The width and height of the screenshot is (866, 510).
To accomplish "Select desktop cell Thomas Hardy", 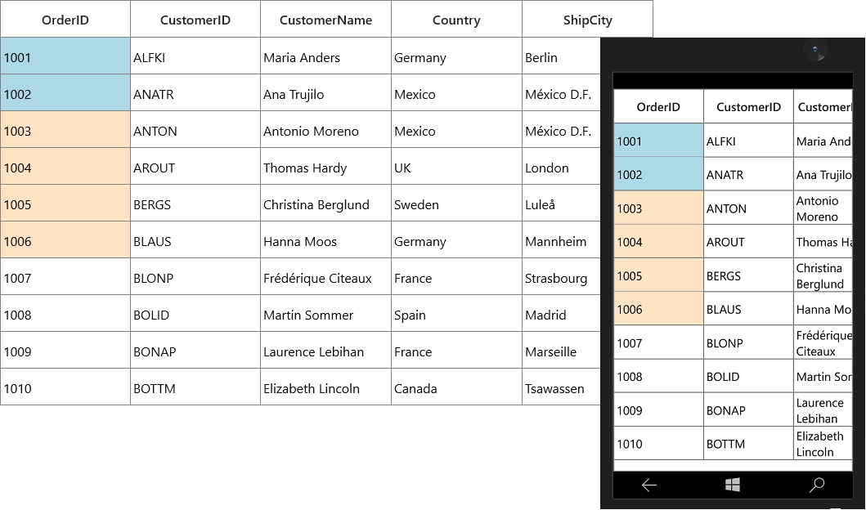I will click(325, 167).
